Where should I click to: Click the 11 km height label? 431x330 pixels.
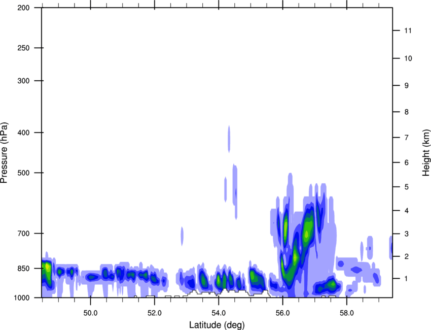pyautogui.click(x=408, y=30)
